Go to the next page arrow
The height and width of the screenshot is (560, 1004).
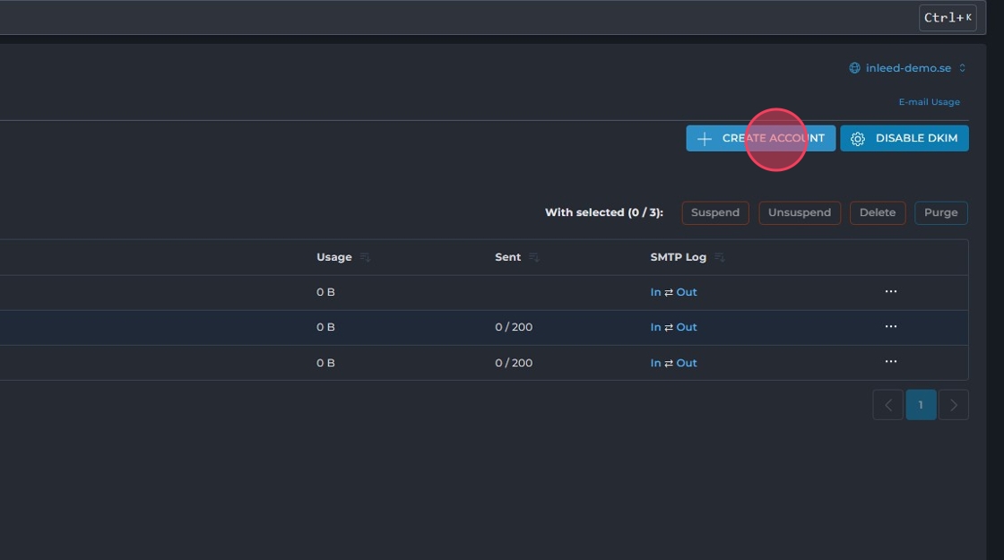tap(953, 405)
